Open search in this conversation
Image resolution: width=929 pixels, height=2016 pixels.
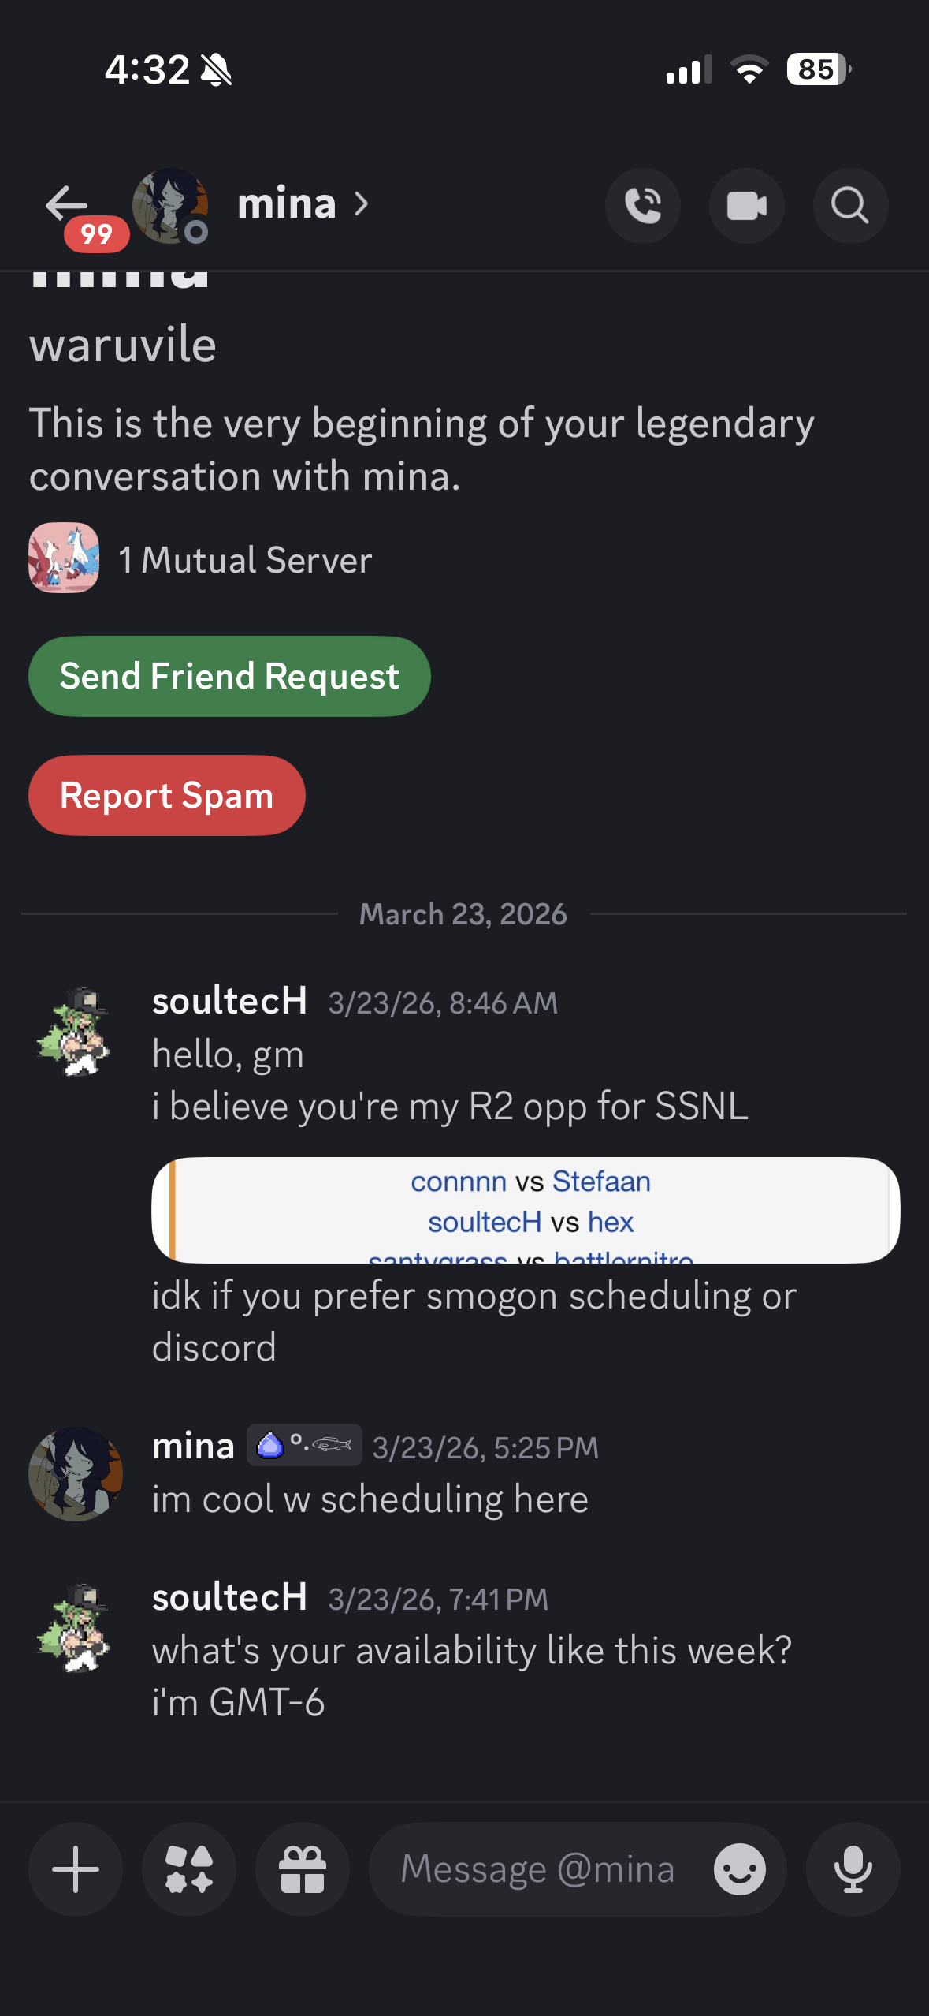point(850,206)
